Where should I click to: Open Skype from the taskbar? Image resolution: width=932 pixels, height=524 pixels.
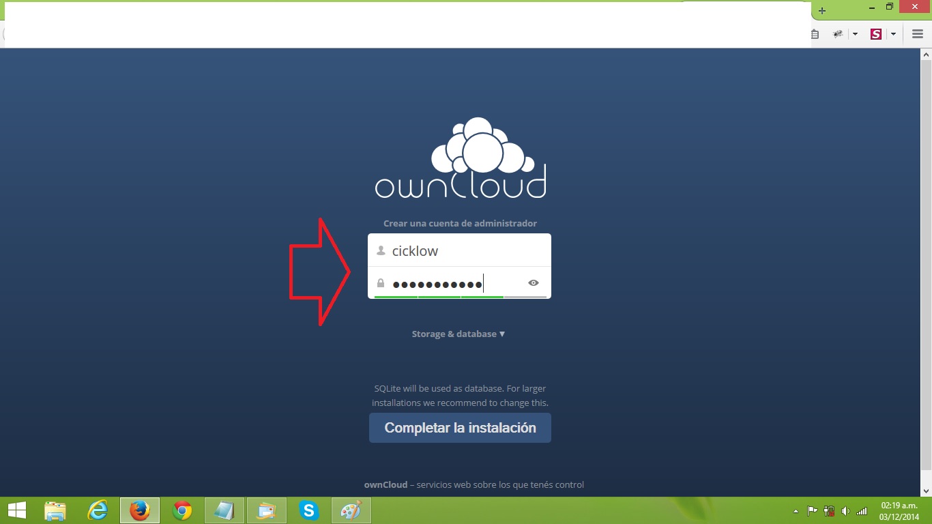309,510
